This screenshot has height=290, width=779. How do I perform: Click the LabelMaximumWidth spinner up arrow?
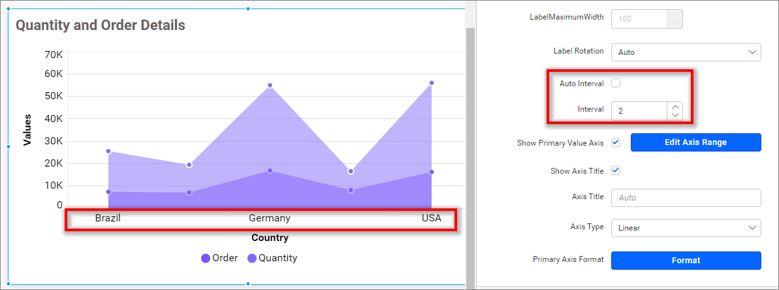coord(675,14)
